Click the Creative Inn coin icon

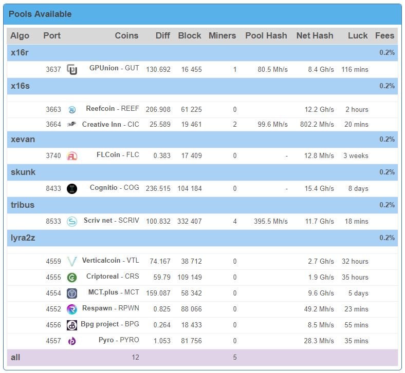(71, 125)
